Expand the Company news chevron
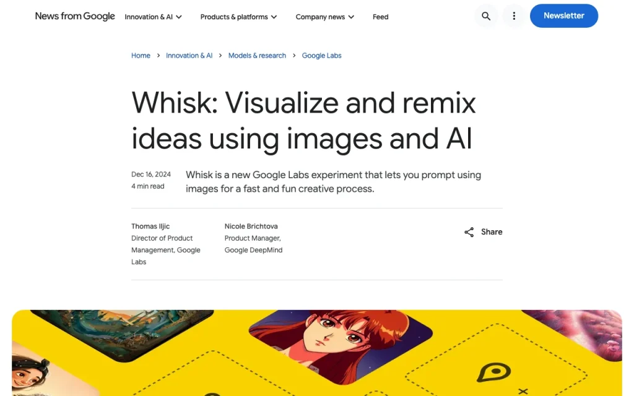Viewport: 634px width, 396px height. 351,17
